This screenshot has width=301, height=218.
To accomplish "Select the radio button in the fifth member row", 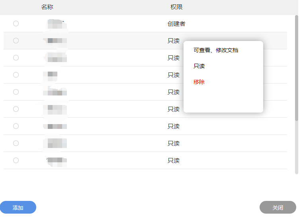I will [x=16, y=92].
